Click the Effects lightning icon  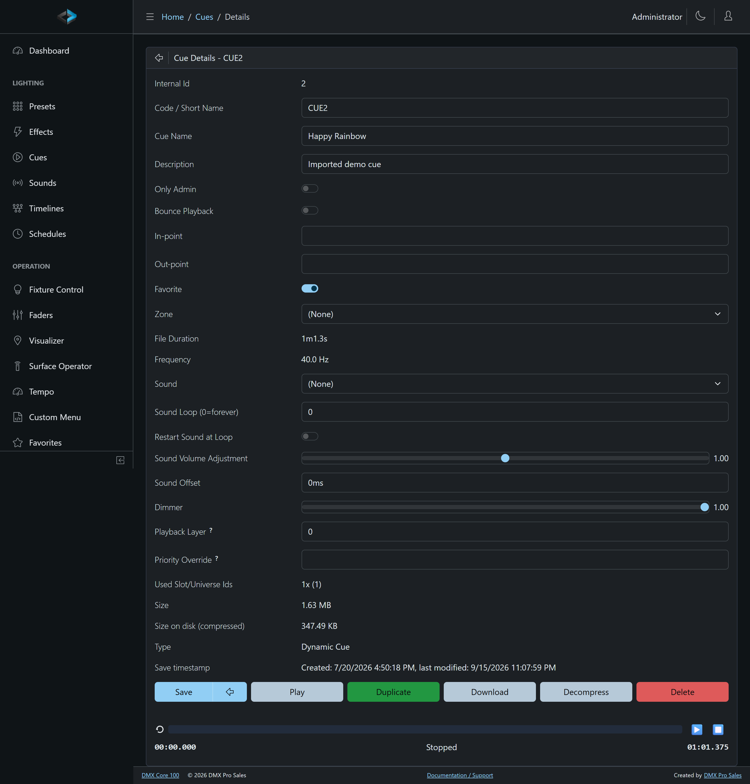[18, 132]
